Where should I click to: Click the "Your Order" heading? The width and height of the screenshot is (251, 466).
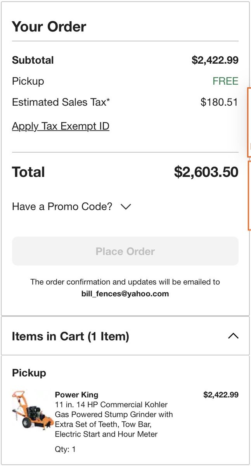[49, 27]
